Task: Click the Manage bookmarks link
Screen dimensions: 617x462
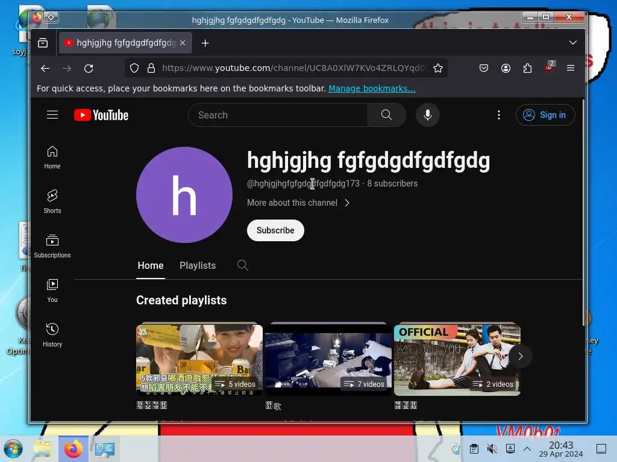Action: tap(372, 88)
